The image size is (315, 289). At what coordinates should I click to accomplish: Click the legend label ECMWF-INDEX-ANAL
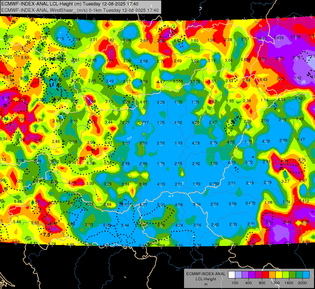click(206, 274)
